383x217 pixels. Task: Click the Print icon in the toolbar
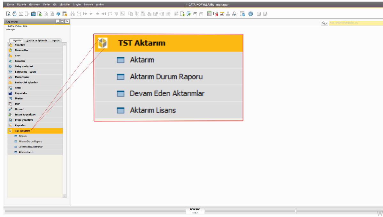coord(15,14)
